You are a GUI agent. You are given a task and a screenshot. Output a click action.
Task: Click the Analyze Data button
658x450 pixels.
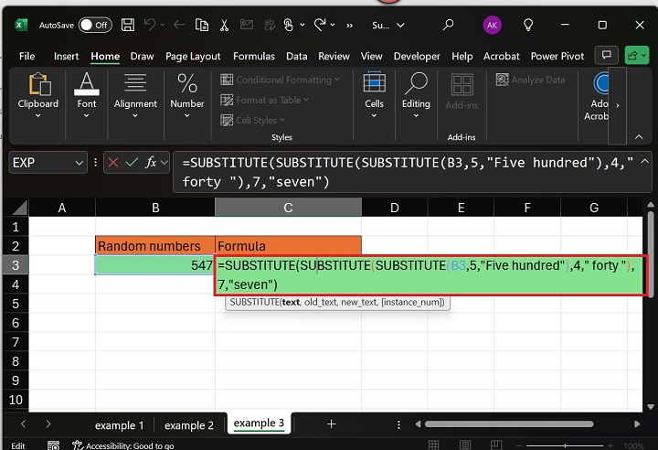coord(531,80)
